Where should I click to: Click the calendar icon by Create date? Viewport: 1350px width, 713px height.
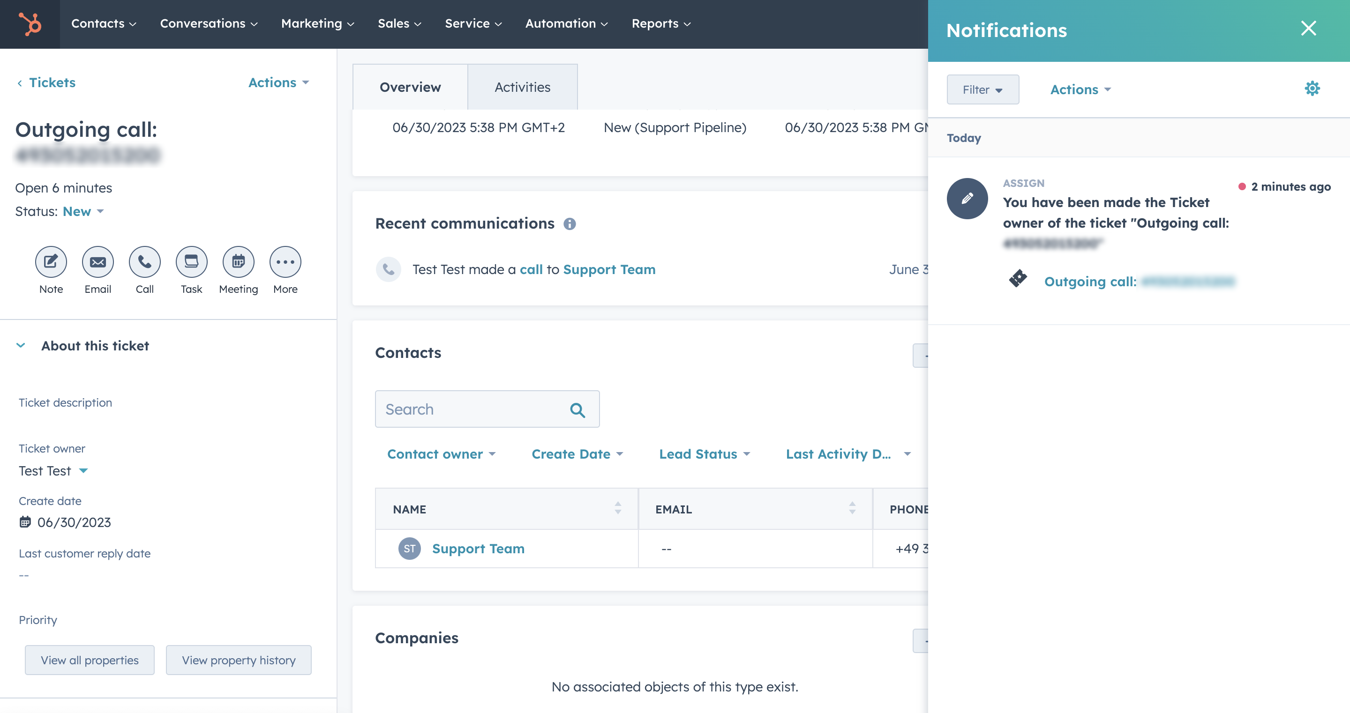click(x=25, y=522)
